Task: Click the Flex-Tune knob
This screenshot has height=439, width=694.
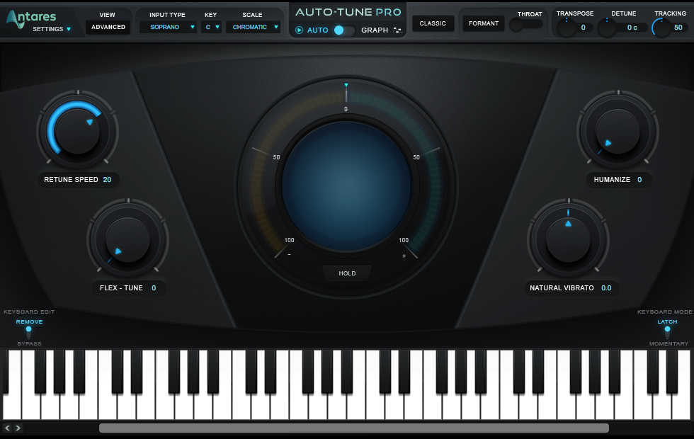Action: (x=128, y=239)
